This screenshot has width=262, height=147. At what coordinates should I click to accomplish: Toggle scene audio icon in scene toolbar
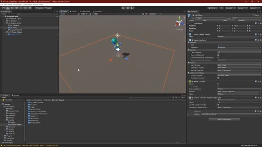pos(86,14)
